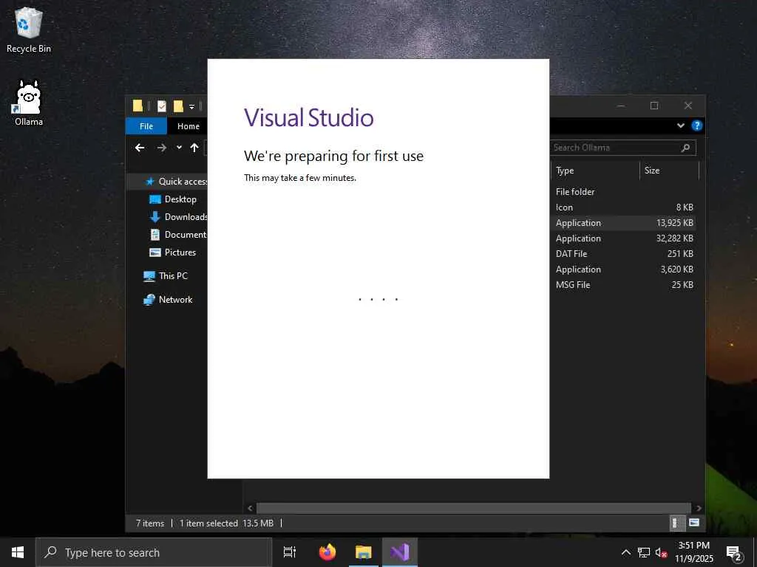Switch to File Explorer on the taskbar
The height and width of the screenshot is (567, 757).
click(x=364, y=552)
